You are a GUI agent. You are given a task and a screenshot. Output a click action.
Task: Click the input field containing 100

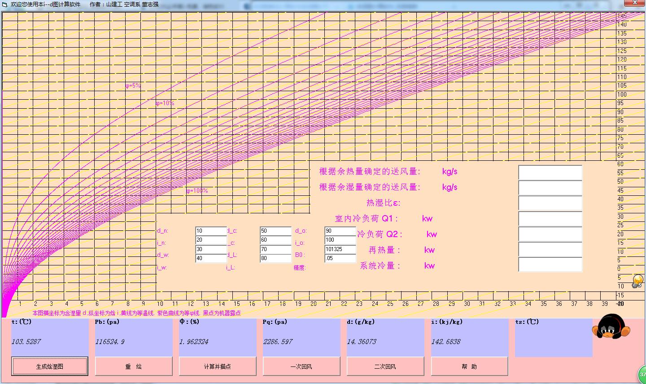[340, 240]
